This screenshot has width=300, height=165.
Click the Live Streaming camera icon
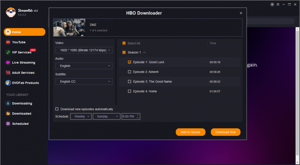click(8, 62)
